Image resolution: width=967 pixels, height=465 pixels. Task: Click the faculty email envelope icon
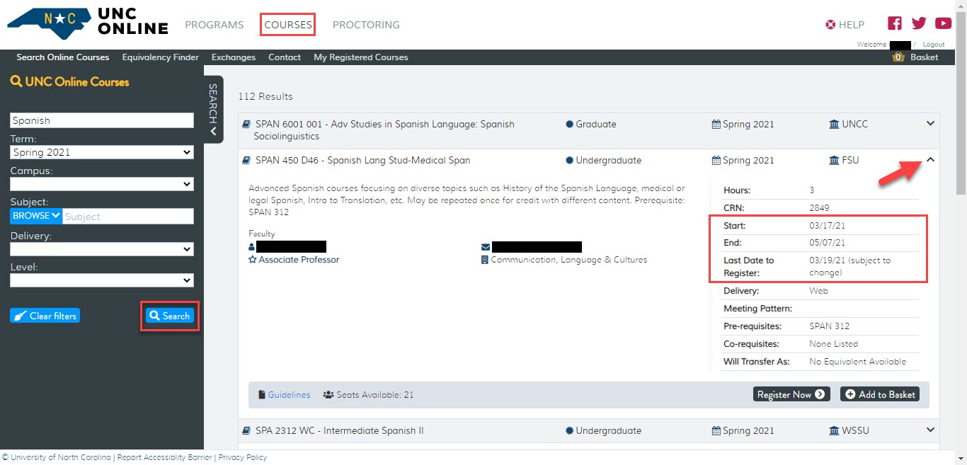[x=486, y=247]
